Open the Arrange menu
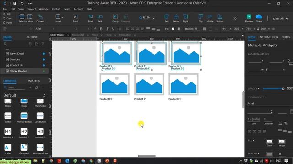Image resolution: width=293 pixels, height=164 pixels. [44, 9]
